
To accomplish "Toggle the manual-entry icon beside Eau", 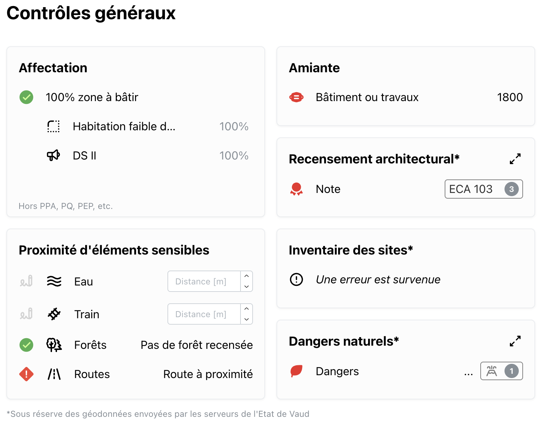I will [26, 282].
